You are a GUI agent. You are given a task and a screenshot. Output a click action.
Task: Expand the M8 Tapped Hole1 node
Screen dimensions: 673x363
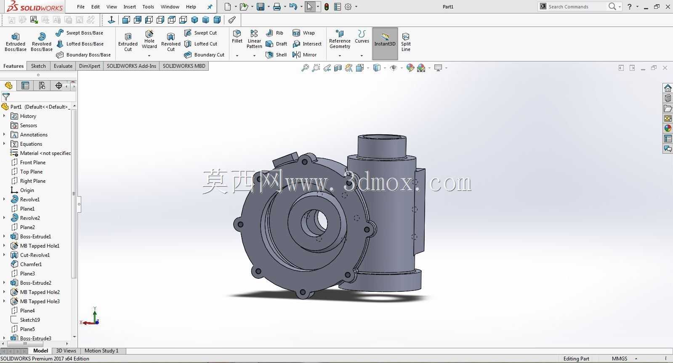point(4,246)
